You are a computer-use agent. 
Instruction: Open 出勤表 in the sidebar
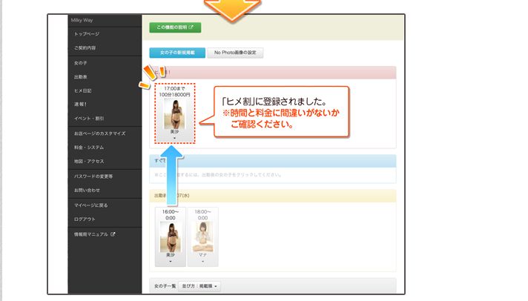pos(81,77)
